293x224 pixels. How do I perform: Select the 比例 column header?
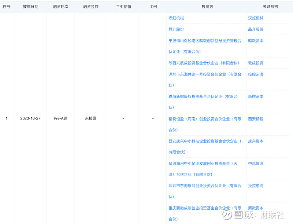153,7
